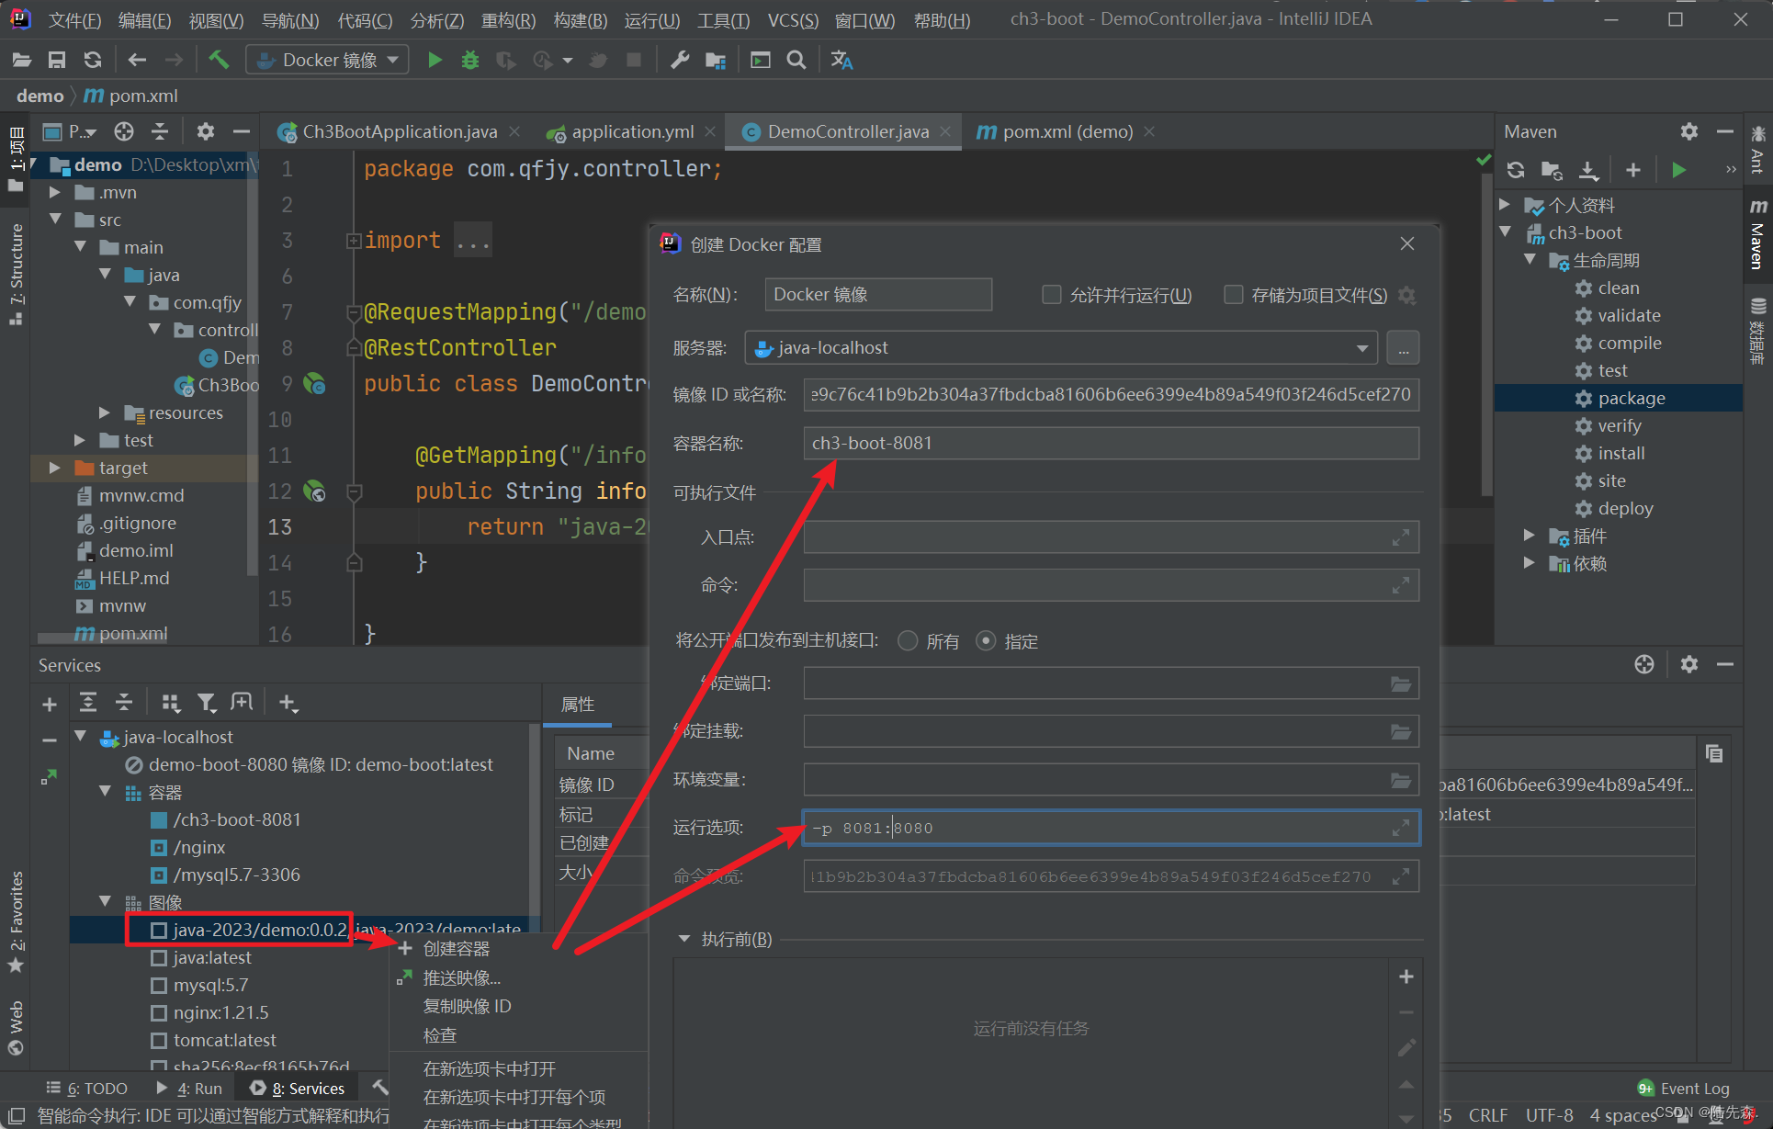Screen dimensions: 1773x1129
Task: Click expand icon in run options field
Action: click(x=1400, y=828)
